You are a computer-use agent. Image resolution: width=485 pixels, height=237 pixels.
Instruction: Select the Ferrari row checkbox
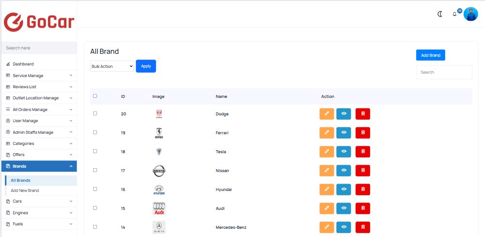pos(95,132)
